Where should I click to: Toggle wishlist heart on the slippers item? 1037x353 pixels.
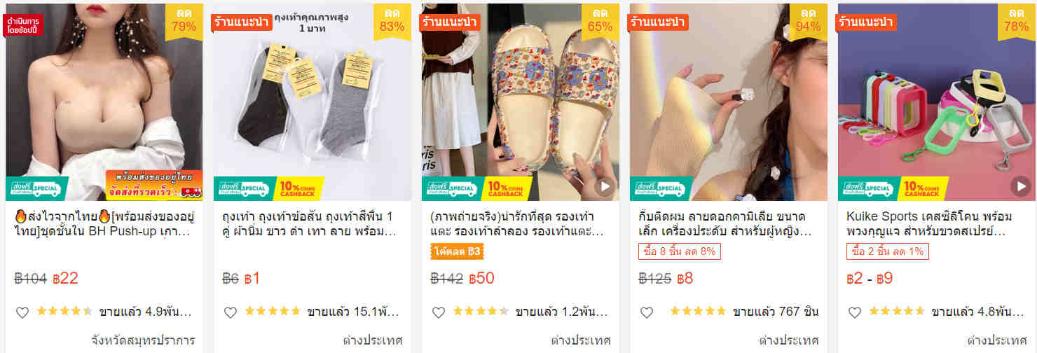(439, 312)
